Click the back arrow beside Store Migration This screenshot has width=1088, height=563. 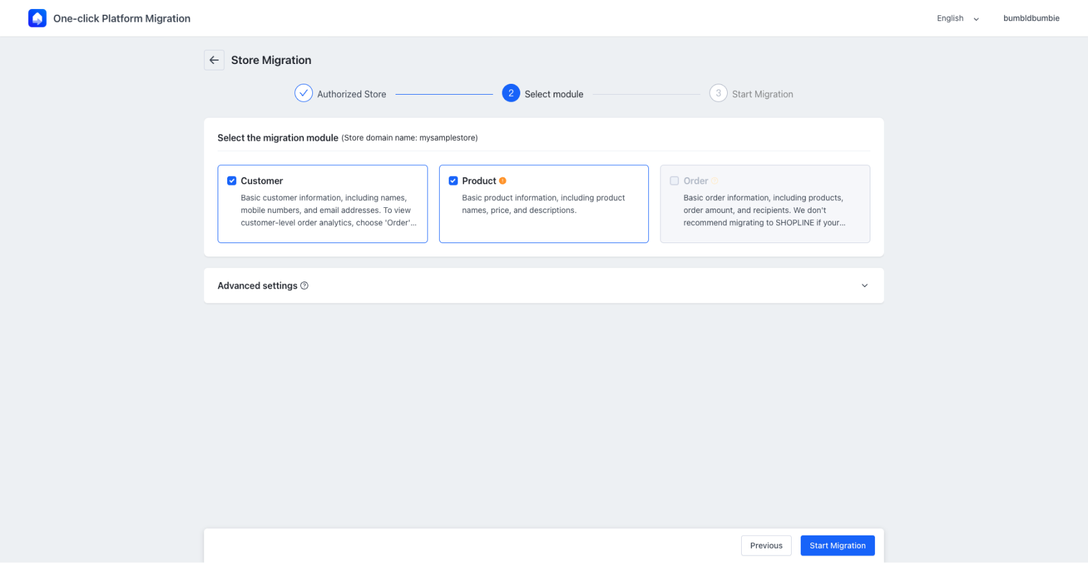pyautogui.click(x=214, y=60)
